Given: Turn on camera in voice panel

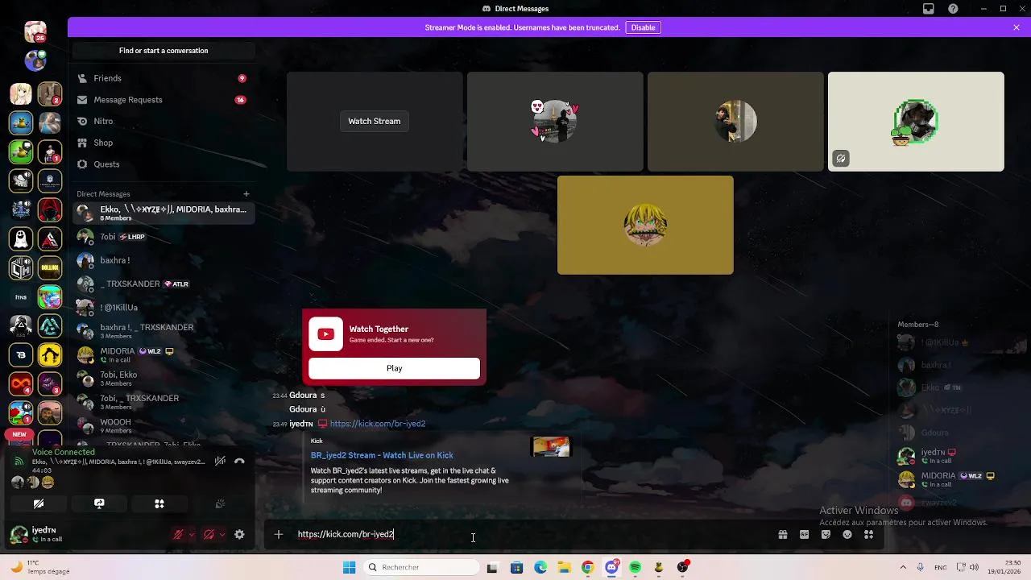Looking at the screenshot, I should point(39,503).
